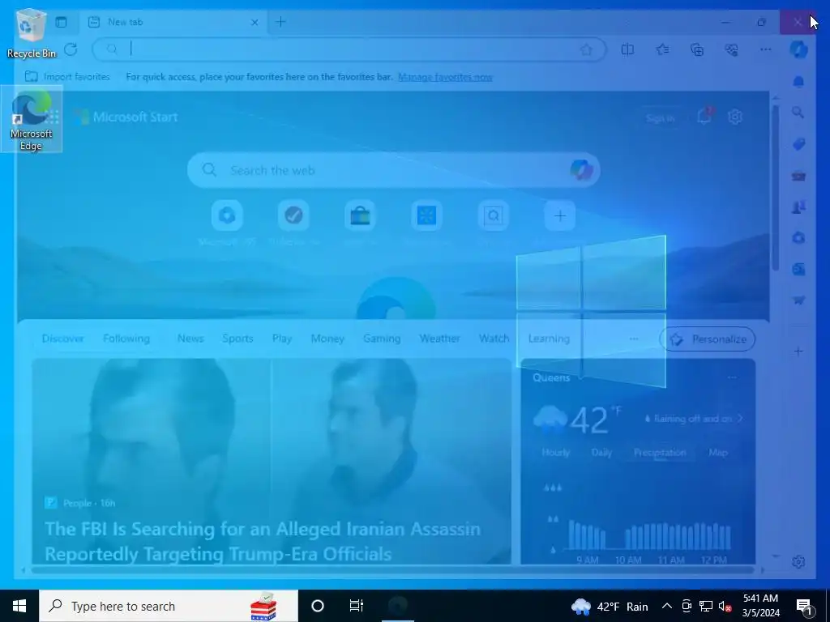Viewport: 830px width, 622px height.
Task: Open Microsoft Start page settings gear
Action: 734,117
